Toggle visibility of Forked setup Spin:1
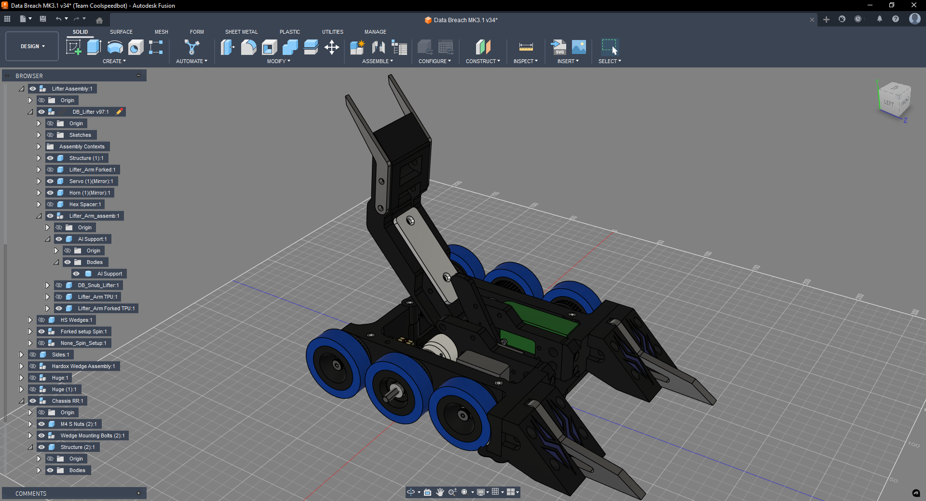This screenshot has width=926, height=501. pyautogui.click(x=41, y=331)
